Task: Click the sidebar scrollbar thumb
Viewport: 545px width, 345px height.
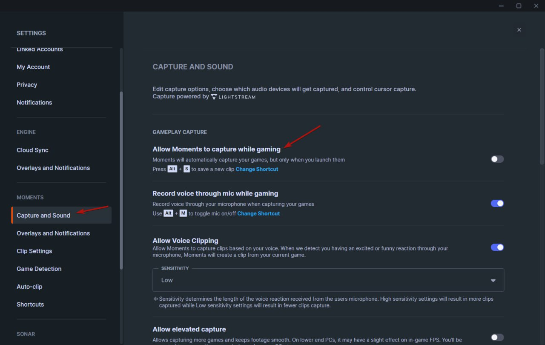Action: [x=121, y=180]
